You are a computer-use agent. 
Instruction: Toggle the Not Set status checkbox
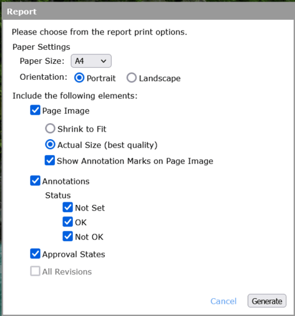pos(68,207)
